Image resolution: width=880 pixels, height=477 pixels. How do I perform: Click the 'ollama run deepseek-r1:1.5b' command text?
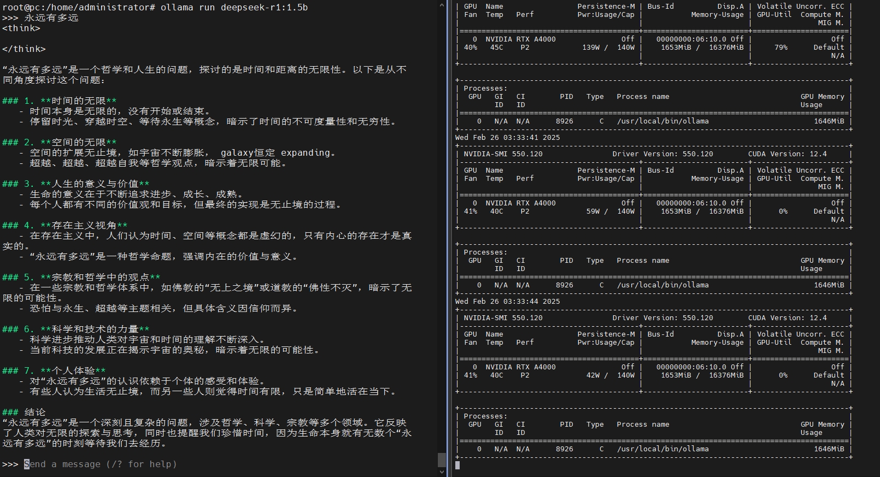click(234, 7)
